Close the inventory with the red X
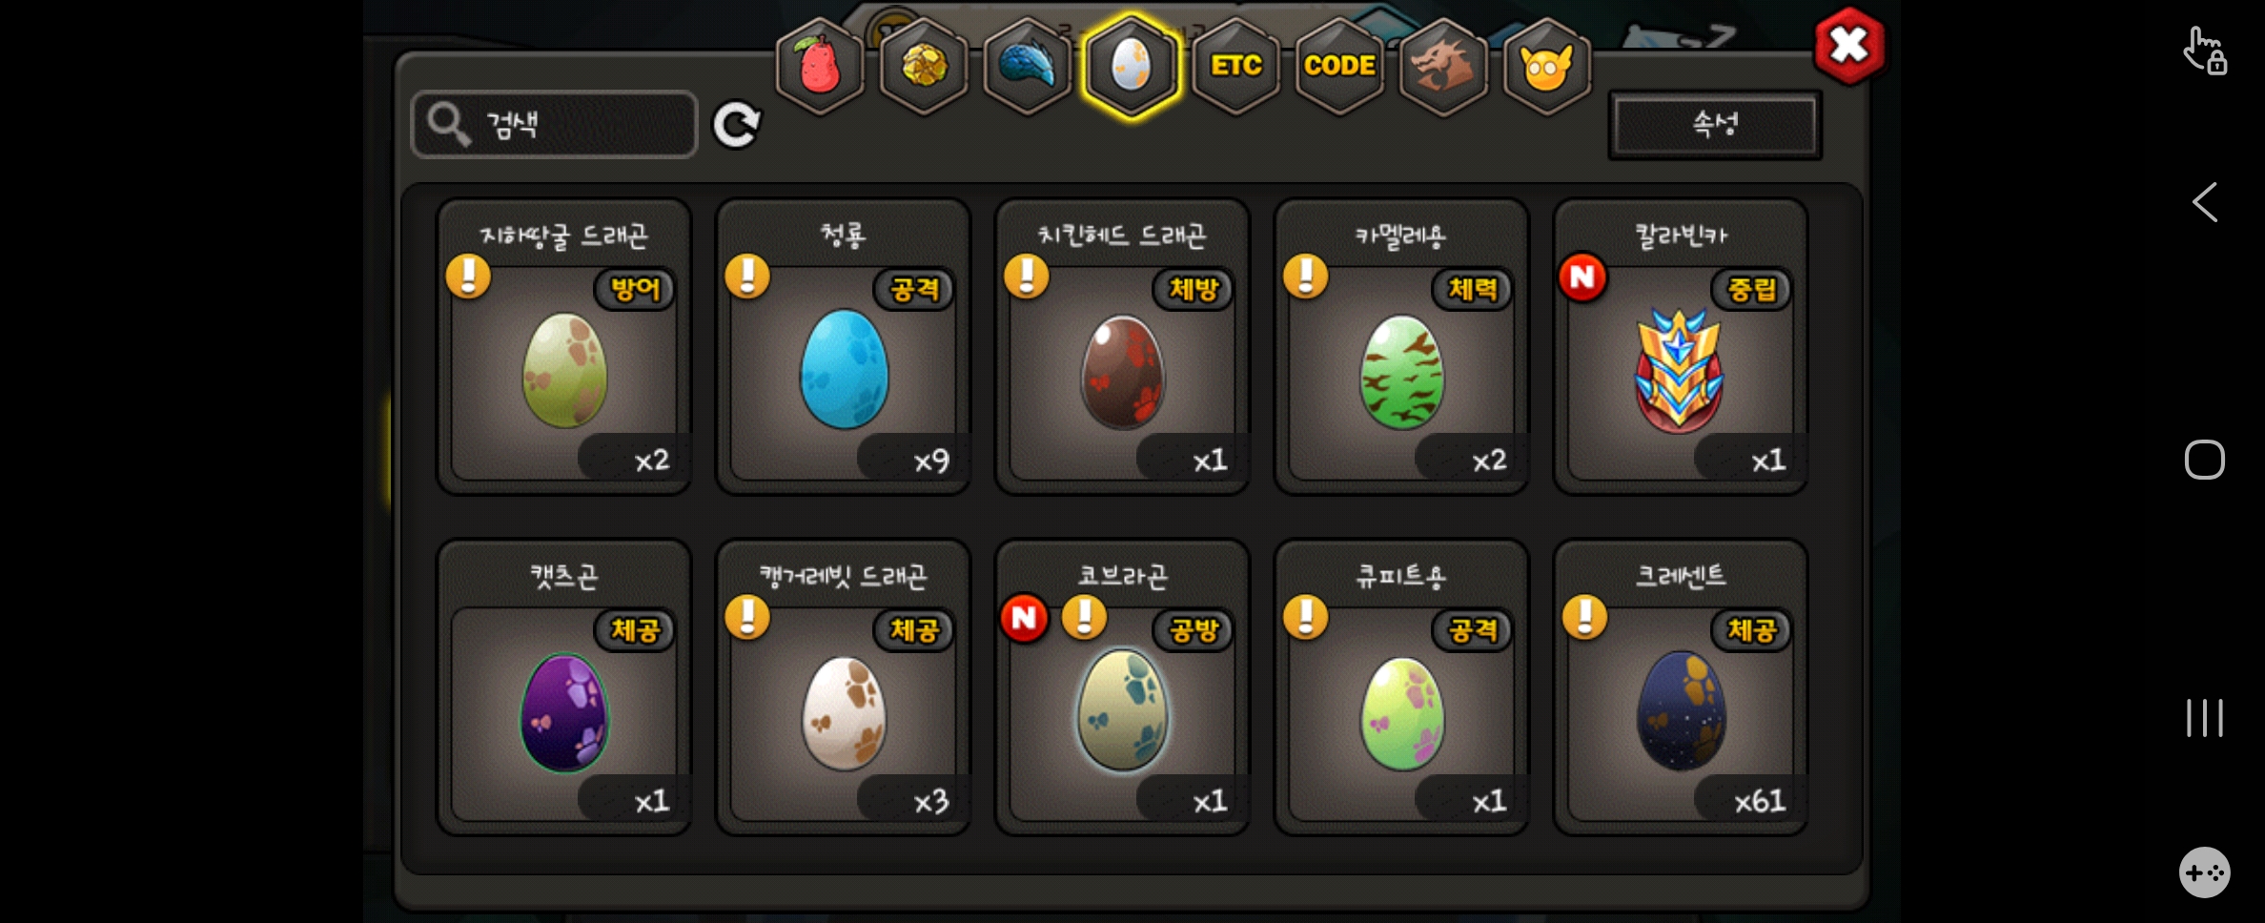The width and height of the screenshot is (2265, 923). click(x=1849, y=45)
